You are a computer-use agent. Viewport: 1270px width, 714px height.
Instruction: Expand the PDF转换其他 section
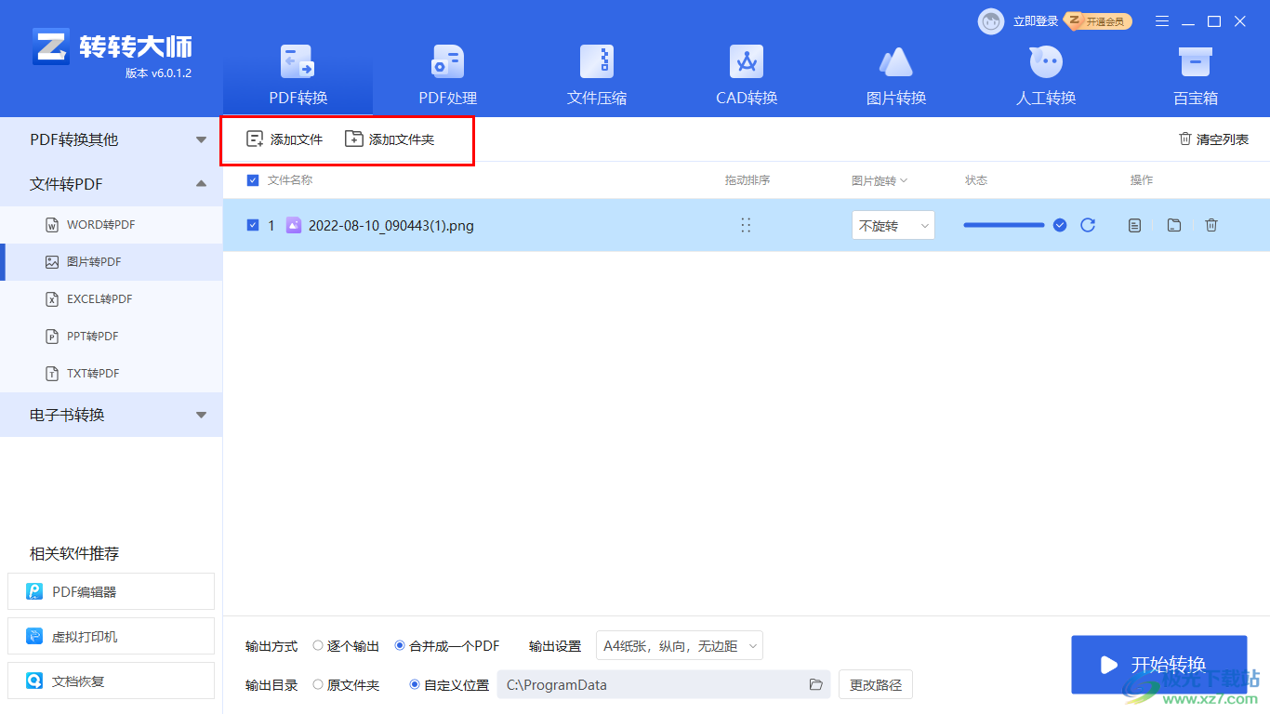click(x=111, y=139)
